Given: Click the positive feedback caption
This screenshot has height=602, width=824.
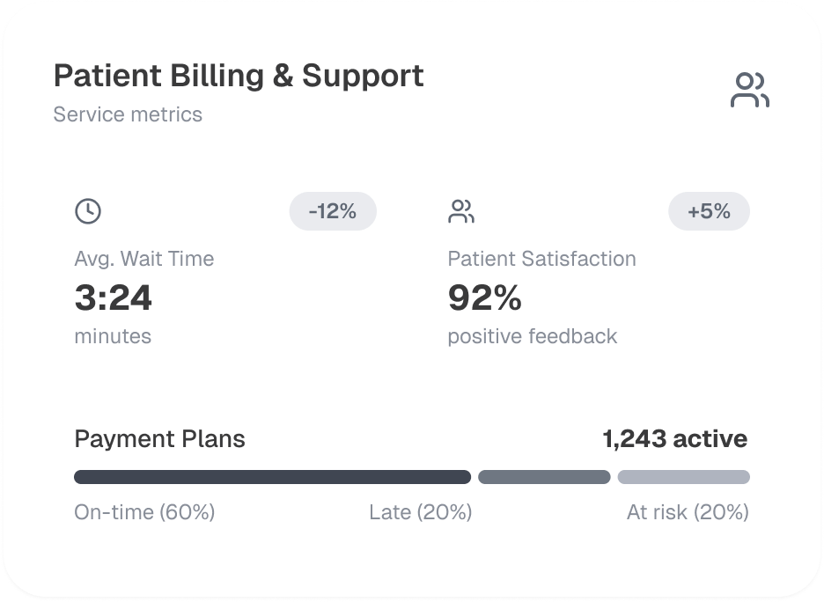Looking at the screenshot, I should (533, 336).
